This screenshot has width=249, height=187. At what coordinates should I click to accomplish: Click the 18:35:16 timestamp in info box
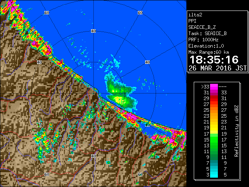click(214, 60)
